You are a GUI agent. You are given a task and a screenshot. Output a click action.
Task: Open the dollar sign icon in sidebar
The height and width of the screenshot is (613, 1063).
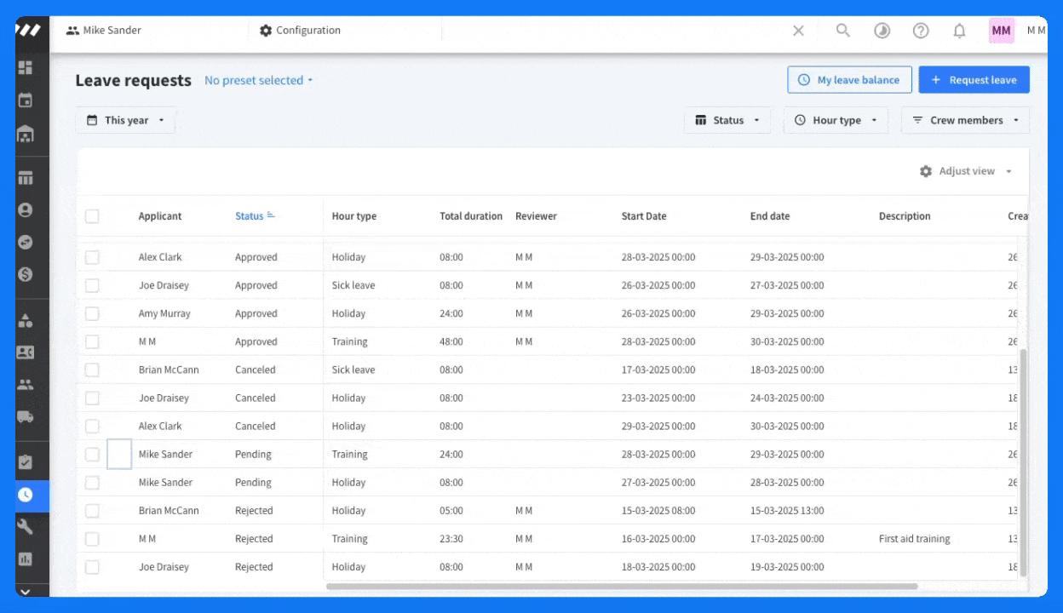(26, 275)
